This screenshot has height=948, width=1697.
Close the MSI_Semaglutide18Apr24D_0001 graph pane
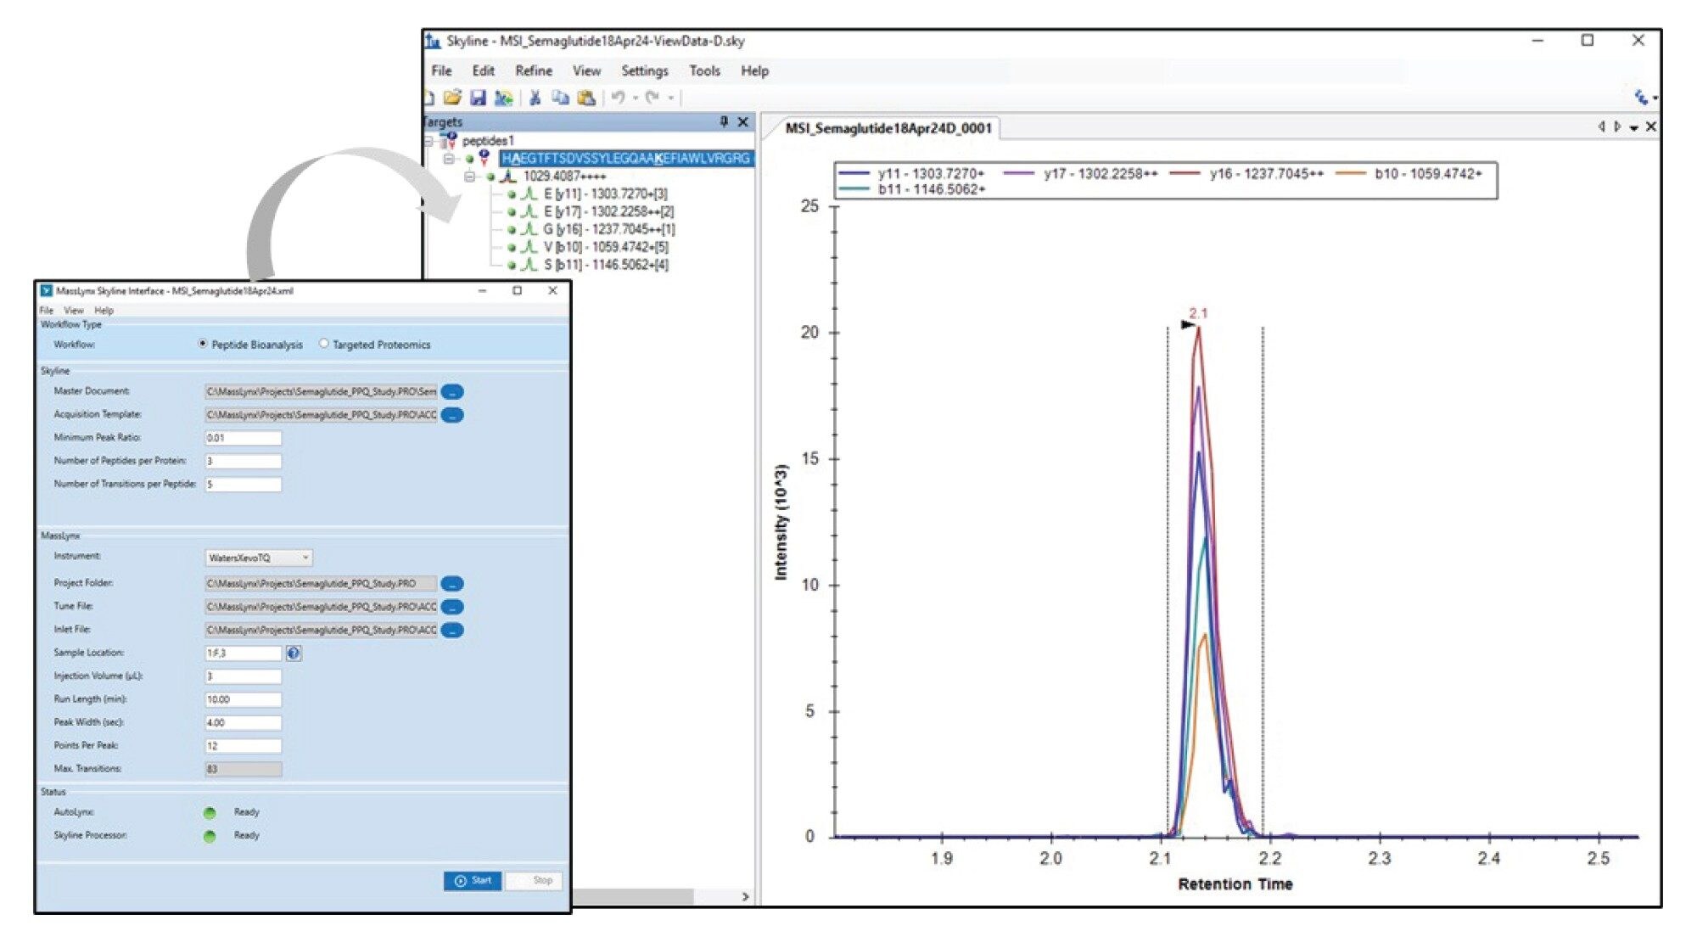pyautogui.click(x=1651, y=126)
